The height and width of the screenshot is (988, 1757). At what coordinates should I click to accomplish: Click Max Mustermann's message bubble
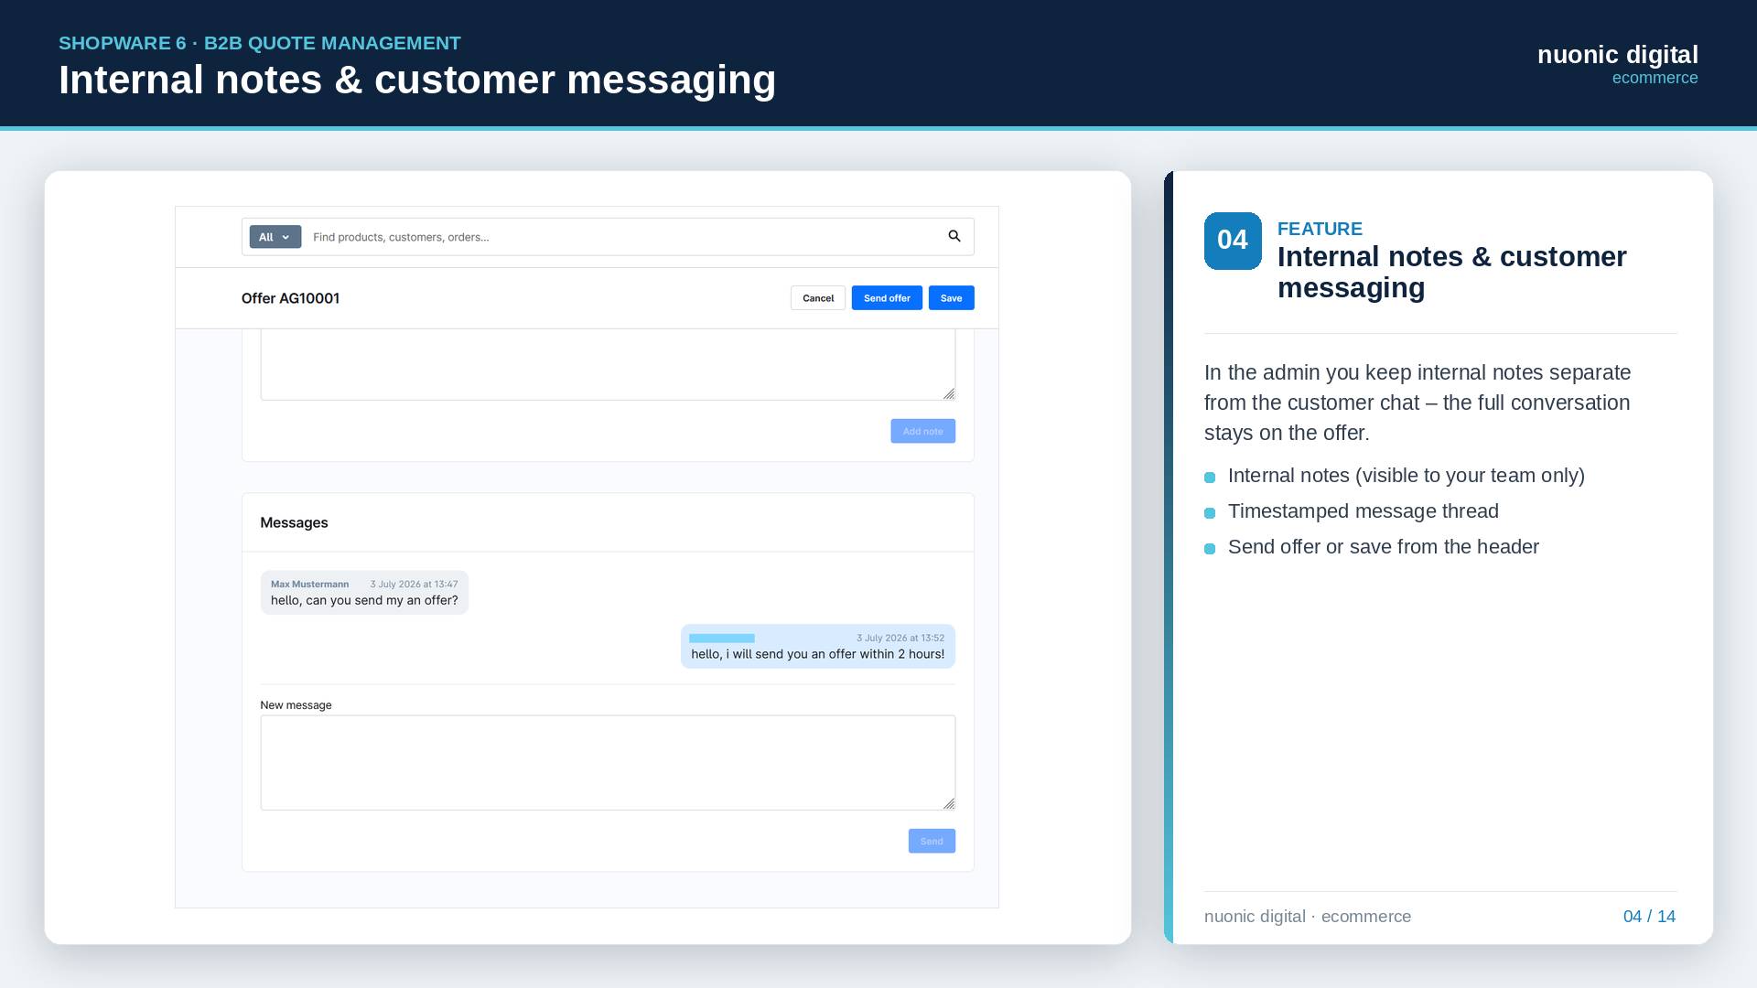364,593
